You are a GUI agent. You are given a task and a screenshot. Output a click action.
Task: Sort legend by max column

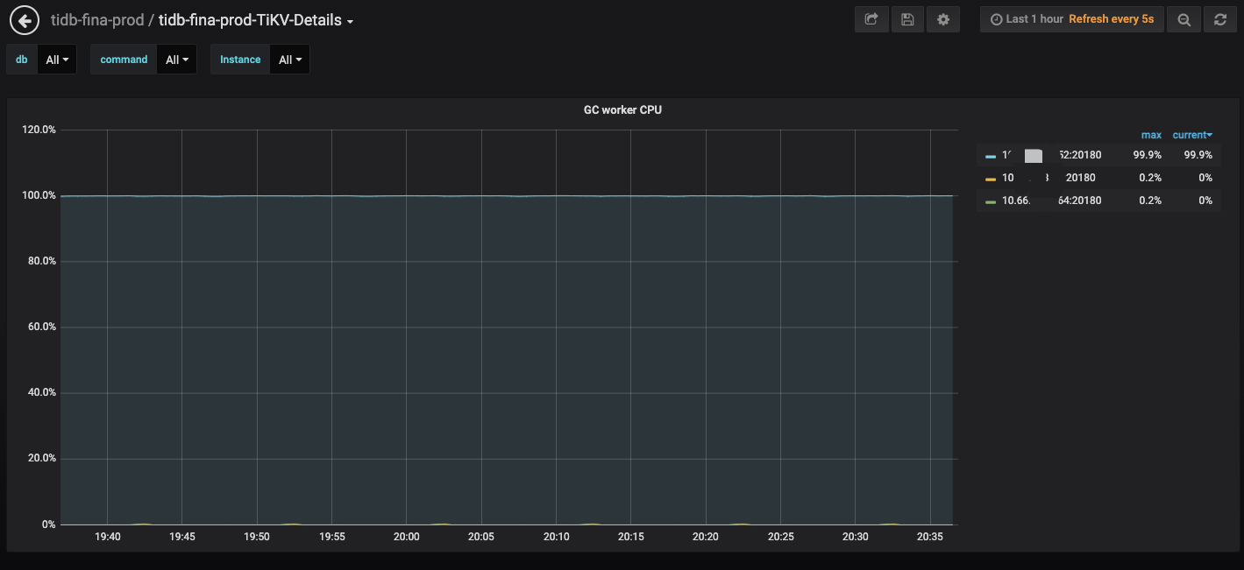point(1150,135)
